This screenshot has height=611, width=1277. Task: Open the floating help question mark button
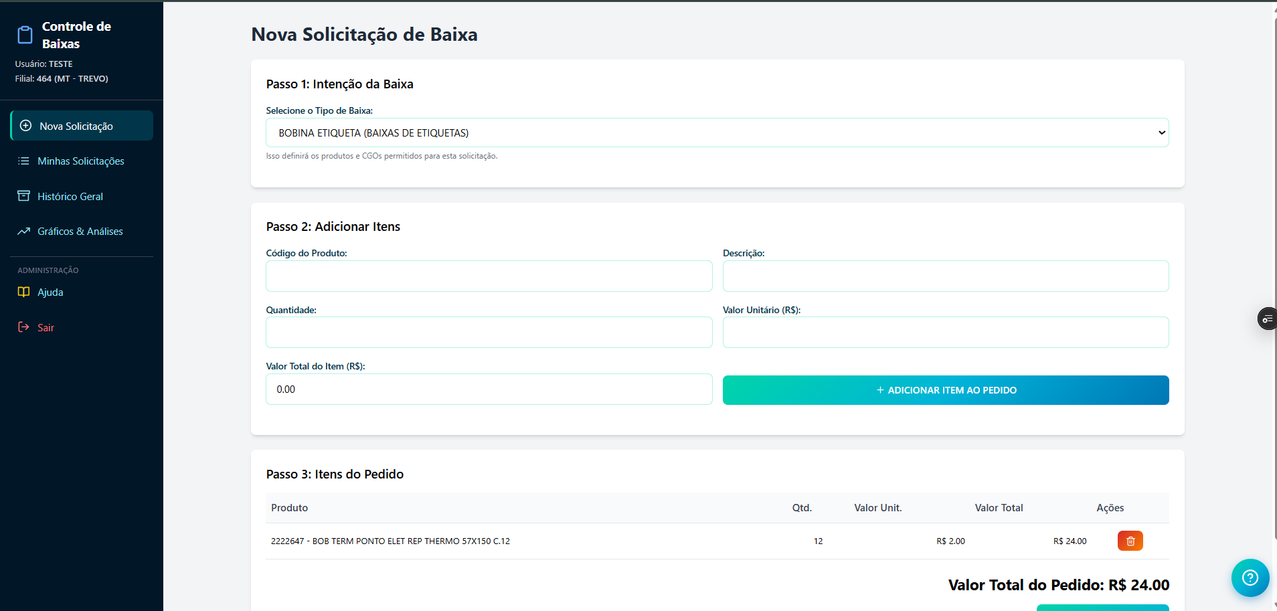click(x=1249, y=578)
